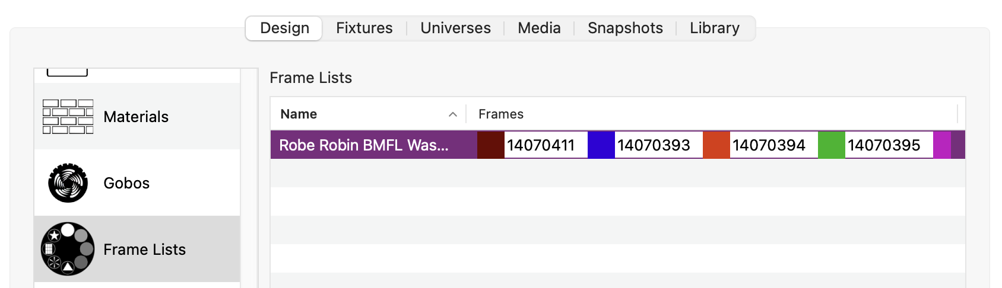Click the orange-red swatch for 14070394

click(716, 145)
